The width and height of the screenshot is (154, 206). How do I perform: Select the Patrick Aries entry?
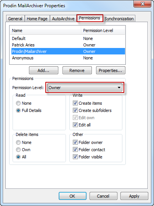point(68,45)
